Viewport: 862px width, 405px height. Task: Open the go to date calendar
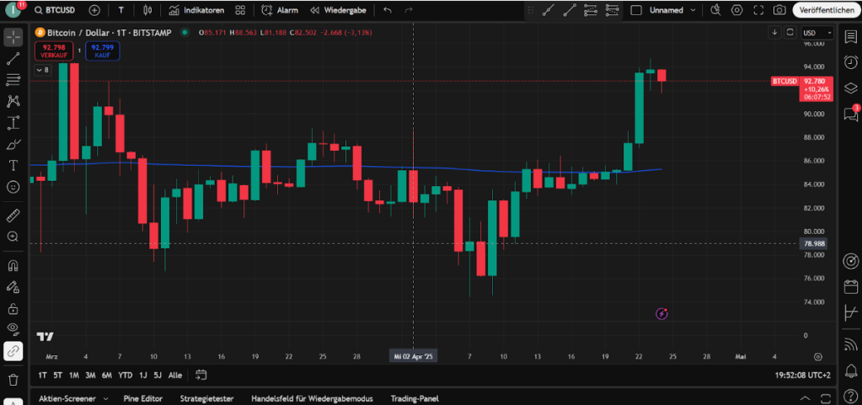tap(201, 376)
